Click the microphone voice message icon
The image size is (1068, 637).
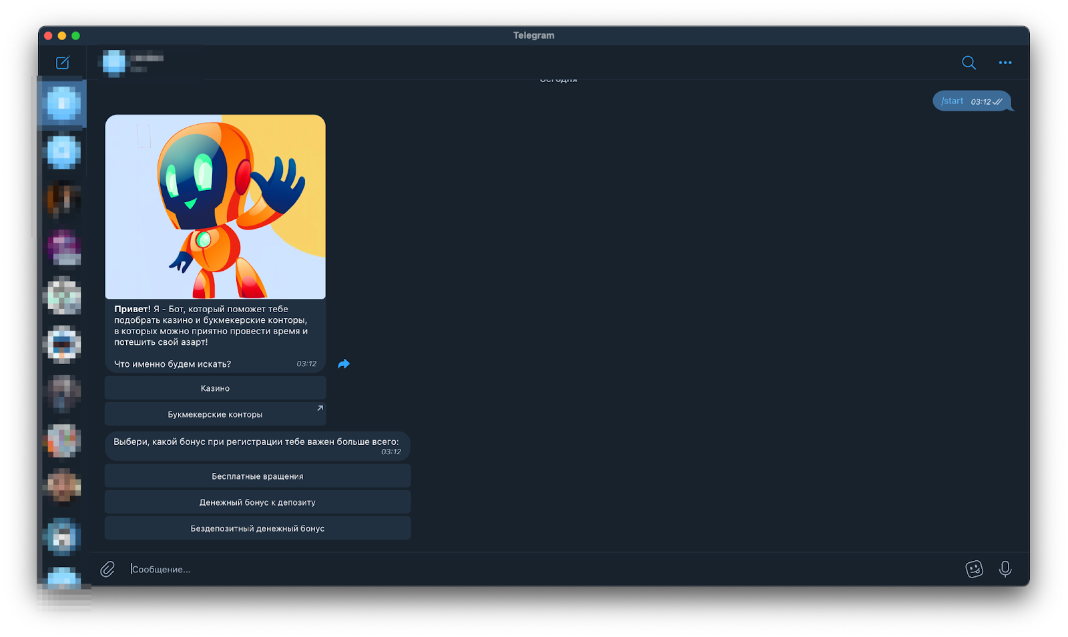(1005, 568)
